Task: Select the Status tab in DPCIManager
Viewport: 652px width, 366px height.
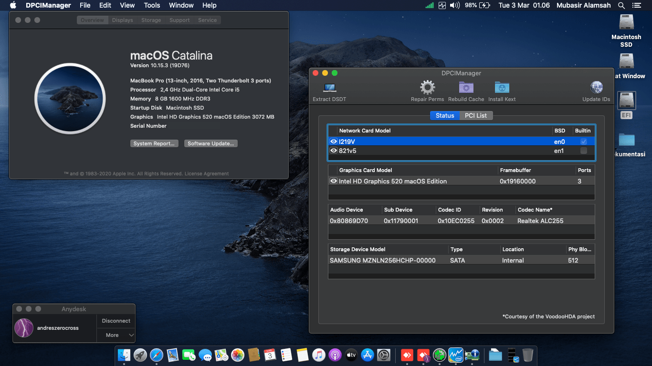Action: coord(445,115)
